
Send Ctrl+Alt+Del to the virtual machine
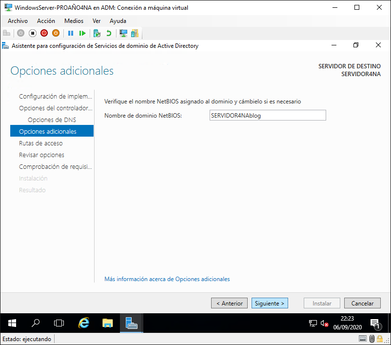point(7,33)
